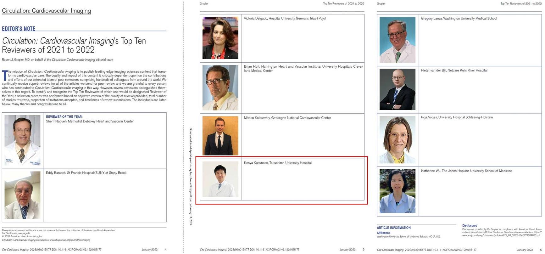Click page 5 footer DOI citation
Screen dimensions: 545x254
point(249,250)
